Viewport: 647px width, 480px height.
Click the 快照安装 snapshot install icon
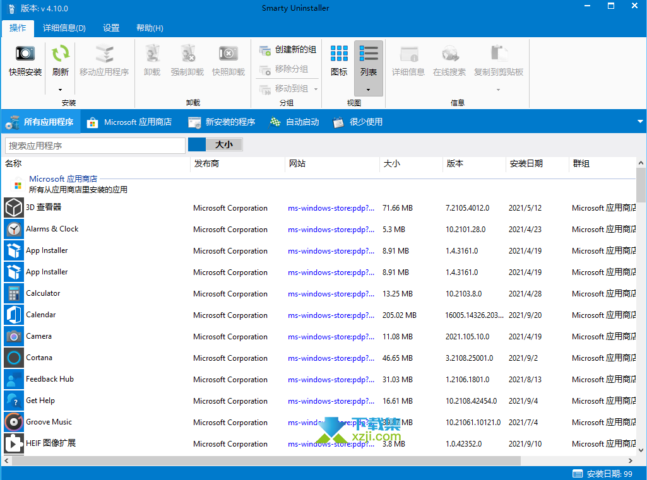tap(25, 54)
